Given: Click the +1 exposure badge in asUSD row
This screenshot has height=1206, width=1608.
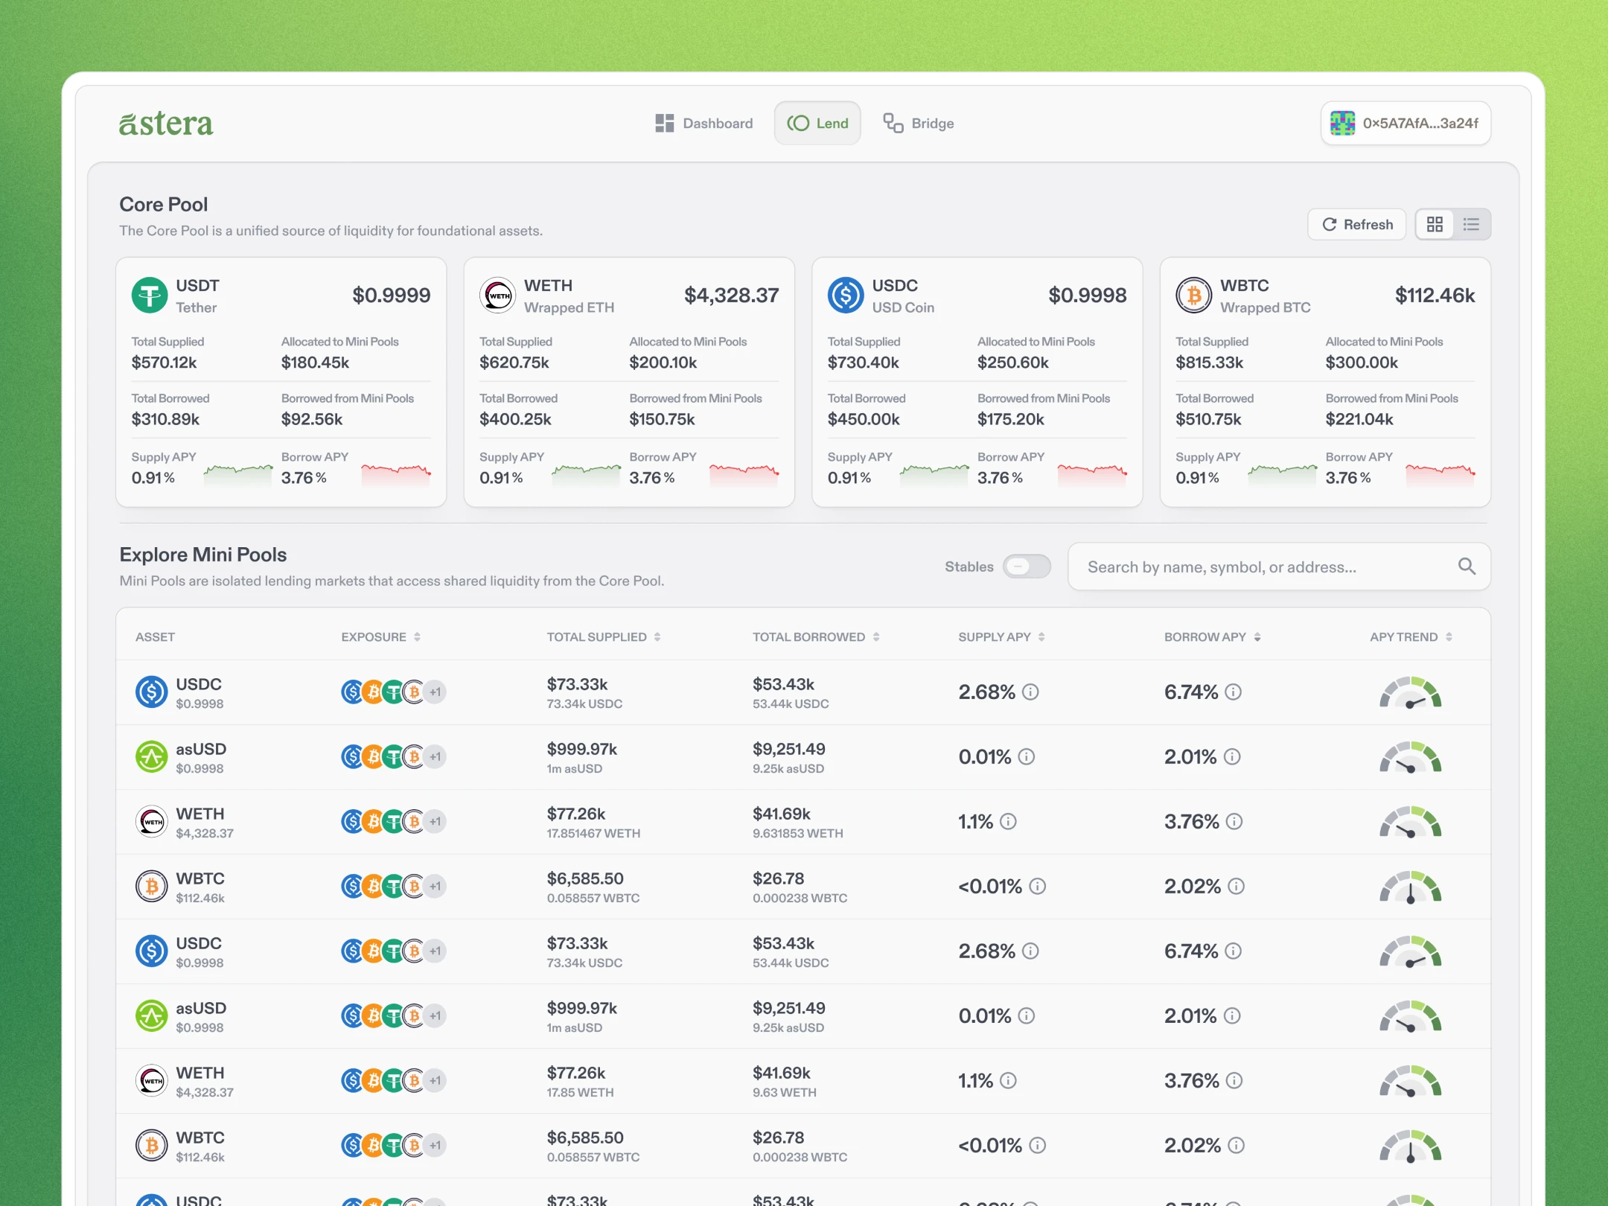Looking at the screenshot, I should [435, 757].
